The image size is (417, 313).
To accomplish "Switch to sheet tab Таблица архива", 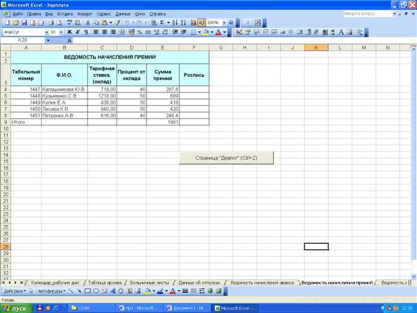I will point(105,283).
